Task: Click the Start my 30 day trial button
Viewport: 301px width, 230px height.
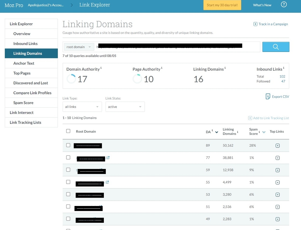Action: 222,5
